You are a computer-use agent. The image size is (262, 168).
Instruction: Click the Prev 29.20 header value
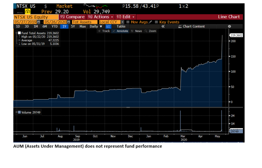pyautogui.click(x=55, y=11)
